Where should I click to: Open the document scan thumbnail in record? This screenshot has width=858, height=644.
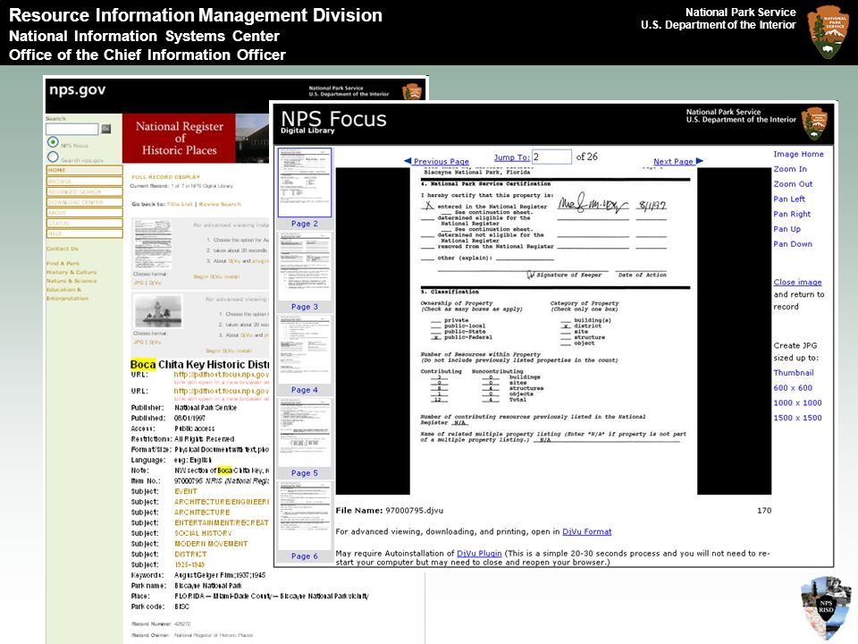pos(153,244)
